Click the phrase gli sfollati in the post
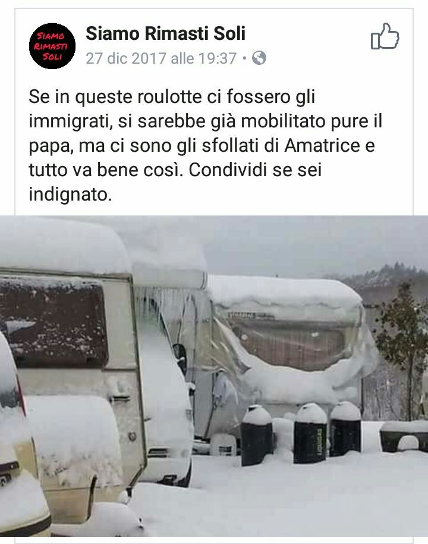Image resolution: width=428 pixels, height=544 pixels. (221, 145)
